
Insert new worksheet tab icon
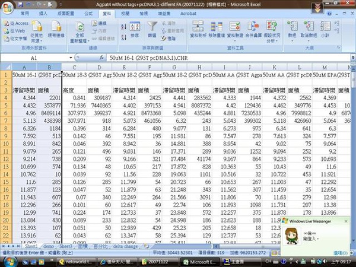click(x=147, y=246)
